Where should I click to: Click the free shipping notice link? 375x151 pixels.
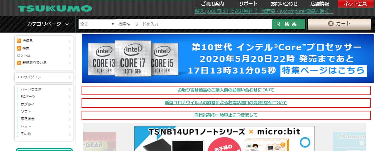(264, 11)
